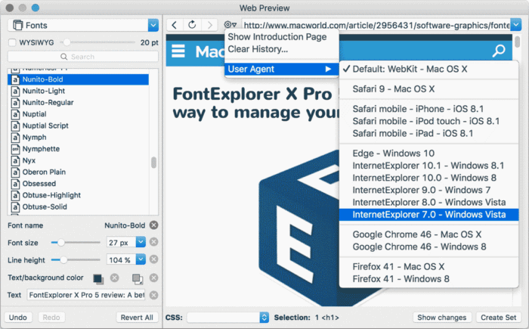This screenshot has width=529, height=329.
Task: Clear the Font size override
Action: [x=154, y=242]
